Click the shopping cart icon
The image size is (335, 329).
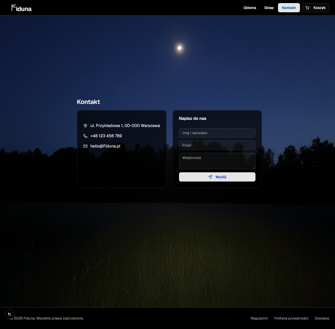307,8
